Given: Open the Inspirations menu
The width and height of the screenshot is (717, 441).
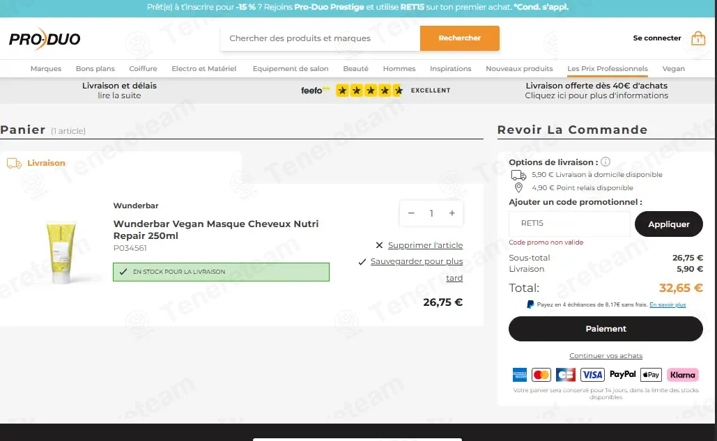Looking at the screenshot, I should 450,68.
